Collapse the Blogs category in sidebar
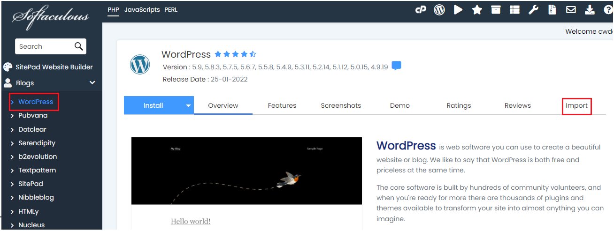614x231 pixels. (x=92, y=83)
